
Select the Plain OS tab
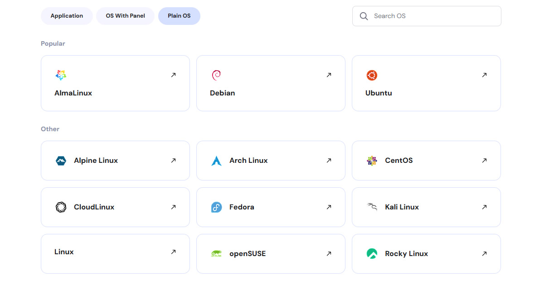[x=179, y=16]
